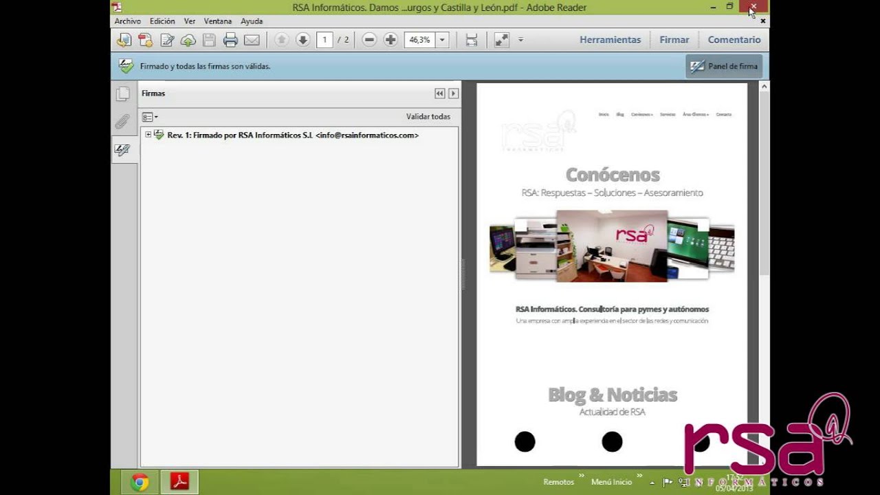Click the edit/sign document toolbar icon
Viewport: 880px width, 495px height.
point(167,40)
